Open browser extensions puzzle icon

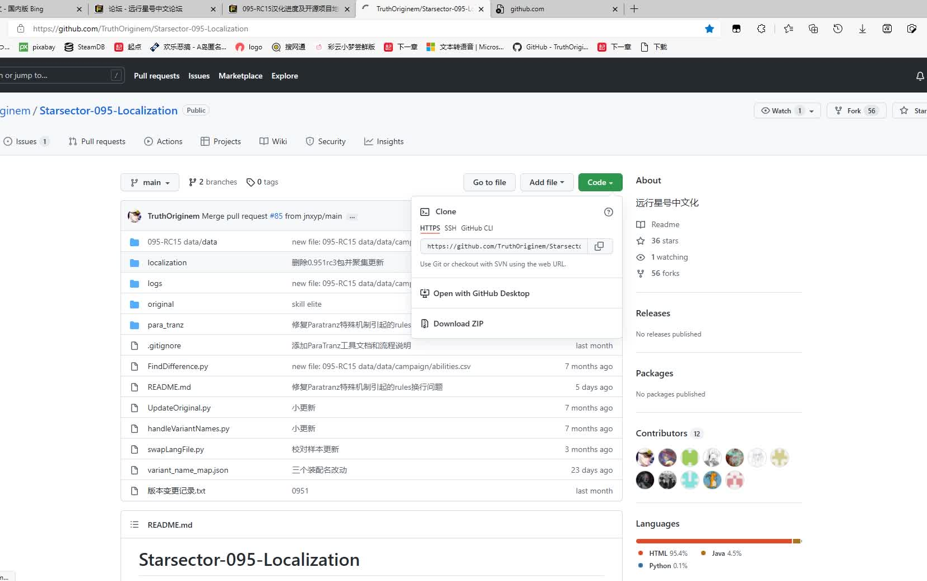coord(761,29)
